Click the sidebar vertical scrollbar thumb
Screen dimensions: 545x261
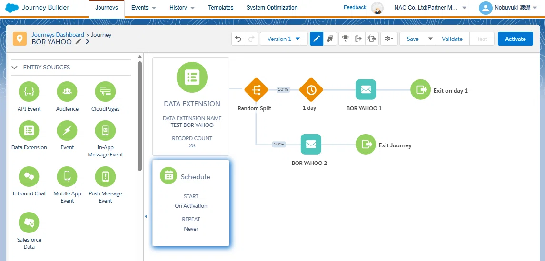(x=140, y=116)
